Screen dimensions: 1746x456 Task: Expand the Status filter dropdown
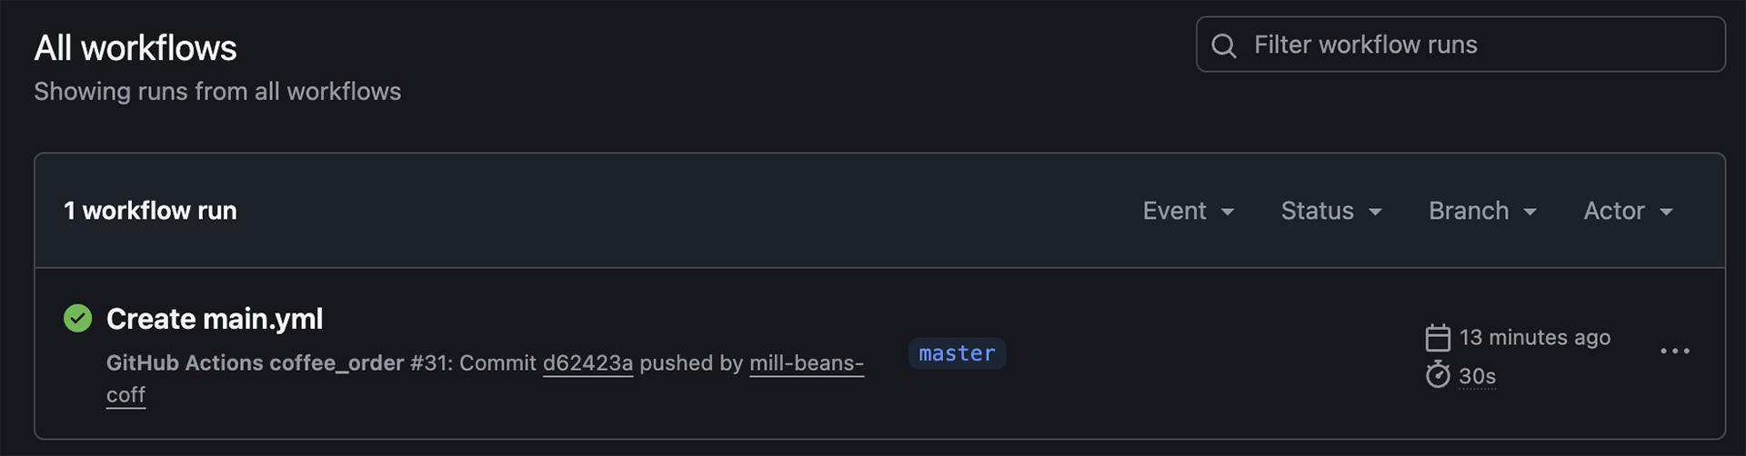(x=1330, y=211)
